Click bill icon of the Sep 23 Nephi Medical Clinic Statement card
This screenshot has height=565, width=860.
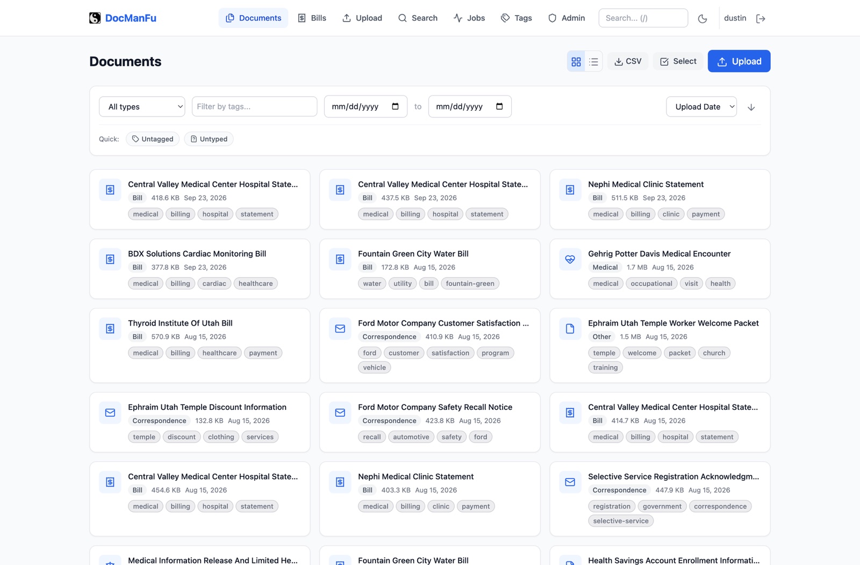[570, 190]
